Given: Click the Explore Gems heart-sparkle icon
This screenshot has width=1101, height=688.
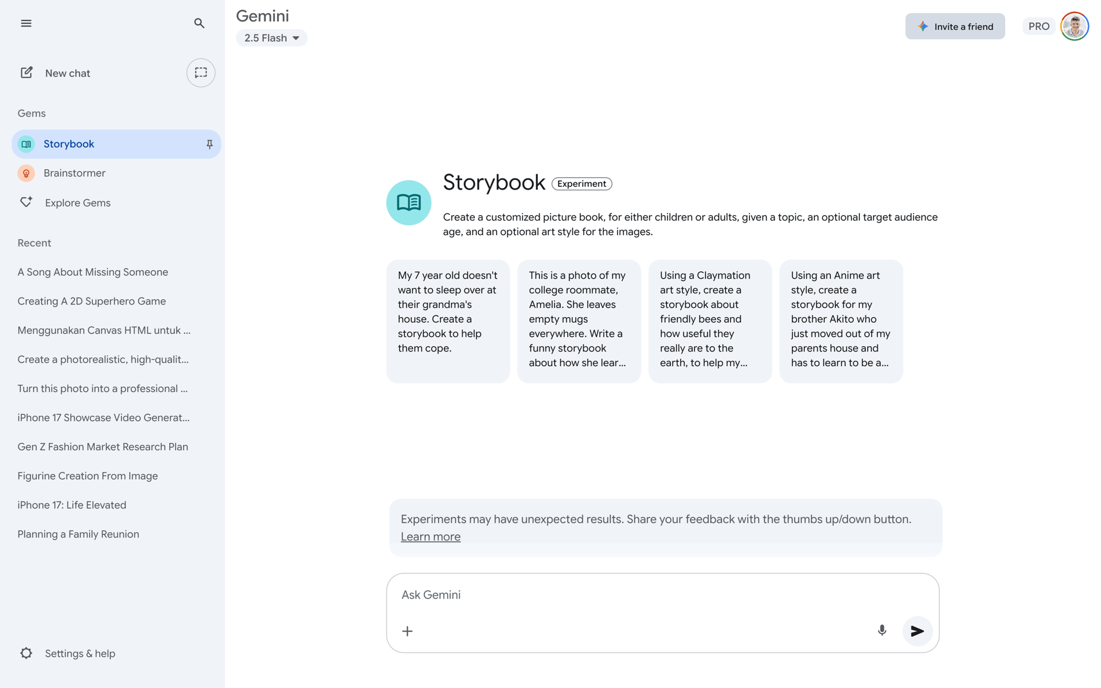Looking at the screenshot, I should (x=26, y=202).
